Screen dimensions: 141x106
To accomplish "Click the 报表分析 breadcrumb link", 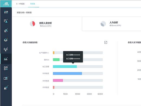I will click(21, 13).
